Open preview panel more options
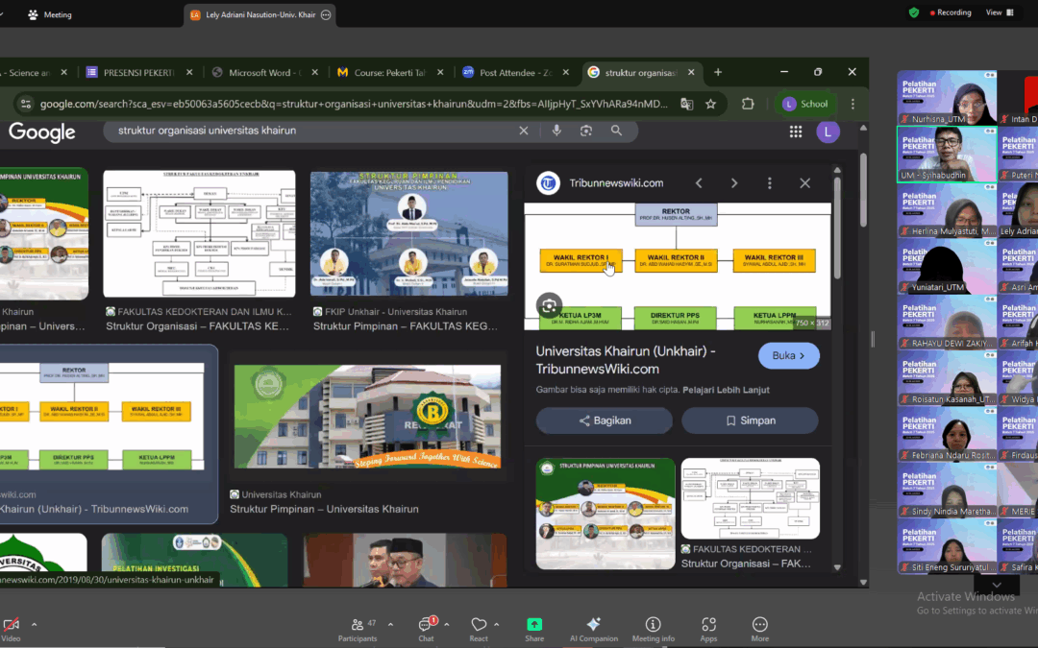The image size is (1038, 648). pos(769,183)
